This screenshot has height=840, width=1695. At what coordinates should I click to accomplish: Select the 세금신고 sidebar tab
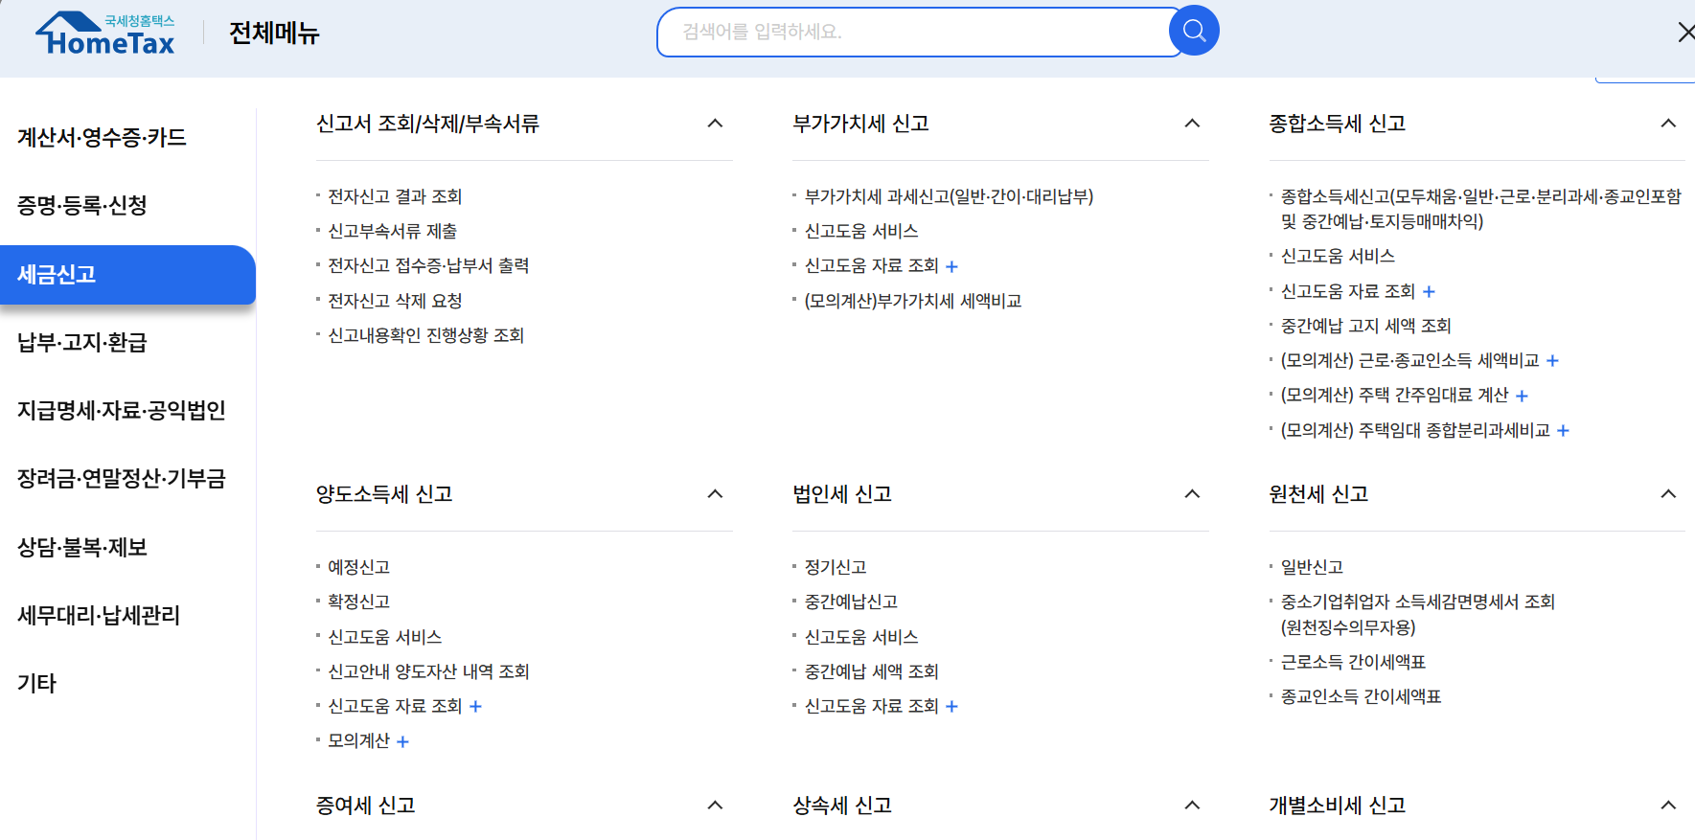click(127, 275)
